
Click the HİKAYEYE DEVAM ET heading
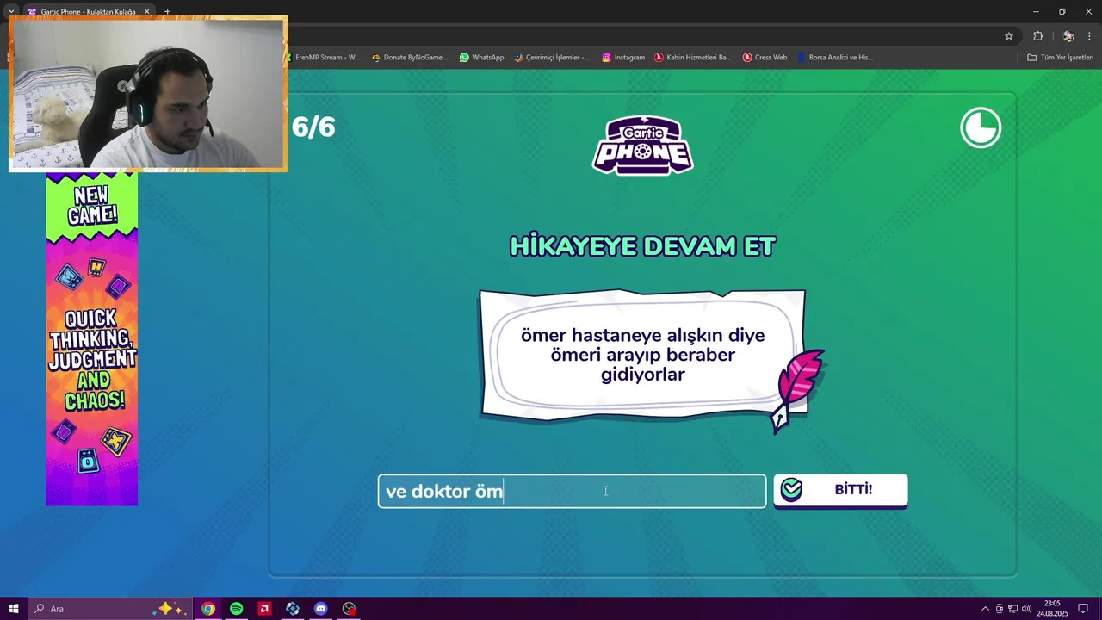click(x=642, y=246)
